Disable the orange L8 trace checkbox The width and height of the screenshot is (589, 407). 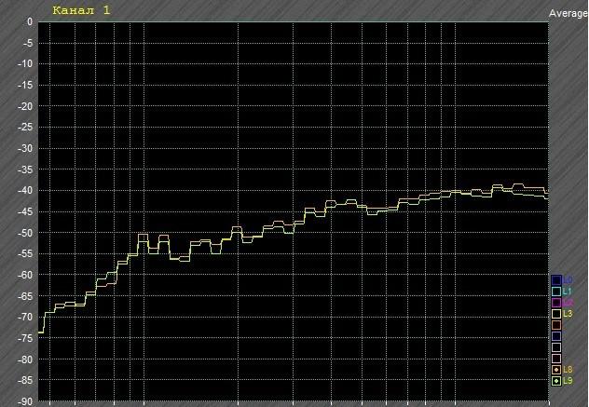(x=556, y=370)
